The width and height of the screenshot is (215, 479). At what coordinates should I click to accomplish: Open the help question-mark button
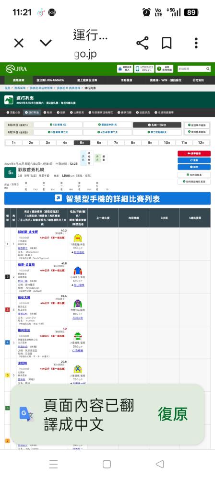(x=165, y=68)
